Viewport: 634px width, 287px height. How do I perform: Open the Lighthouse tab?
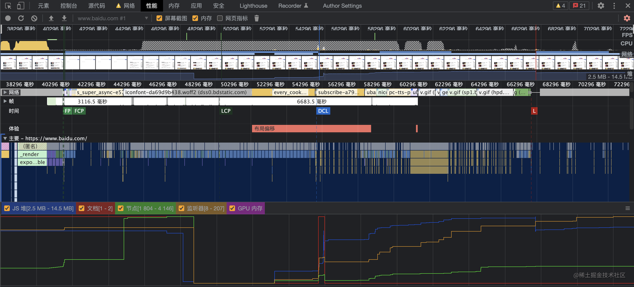pos(253,6)
